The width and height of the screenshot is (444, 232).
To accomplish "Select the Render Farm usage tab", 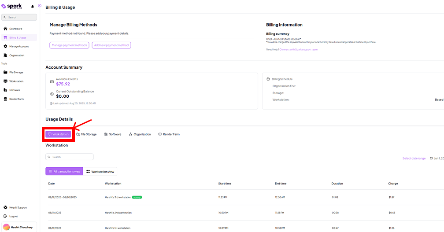I will (x=169, y=134).
